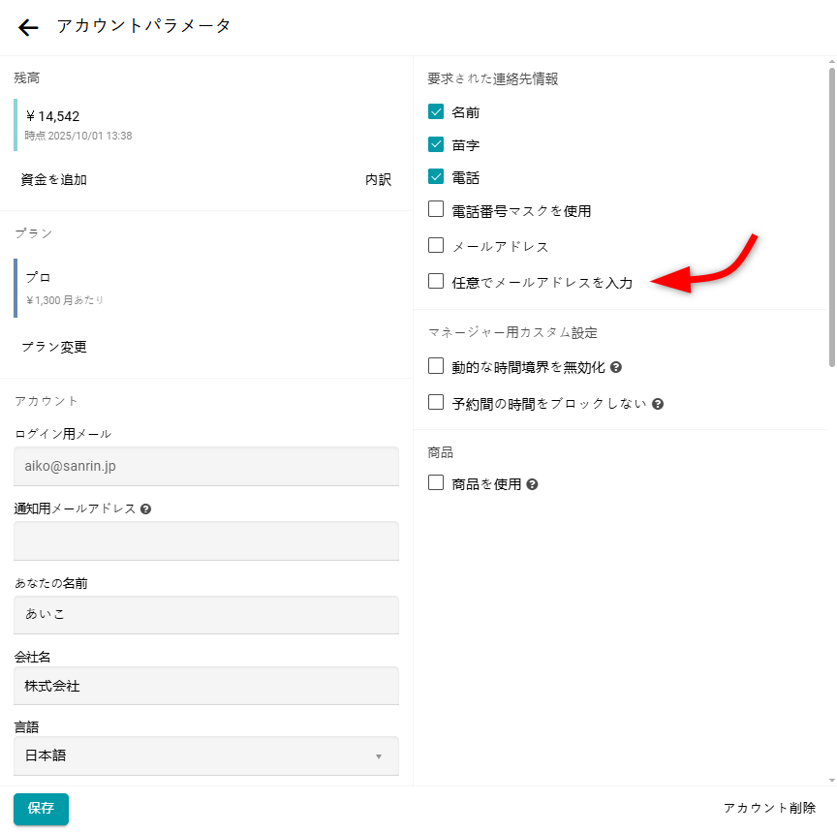Click 資金を追加 link
Screen dimensions: 837x832
pyautogui.click(x=54, y=179)
